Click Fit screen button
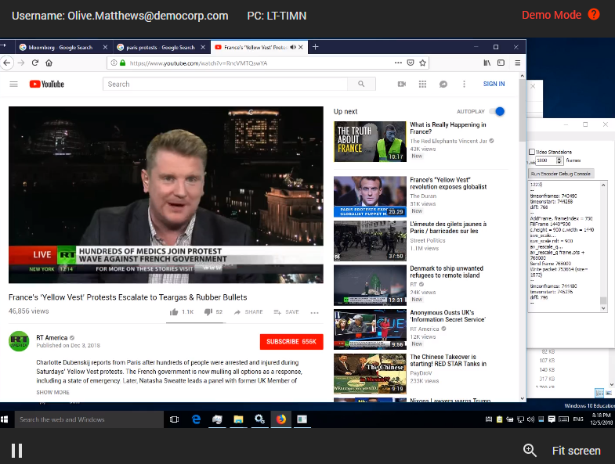 576,451
